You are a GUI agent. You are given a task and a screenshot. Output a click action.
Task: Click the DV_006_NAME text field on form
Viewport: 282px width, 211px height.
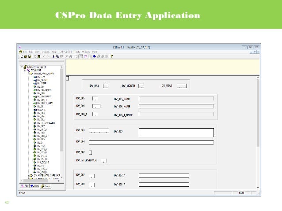176,106
